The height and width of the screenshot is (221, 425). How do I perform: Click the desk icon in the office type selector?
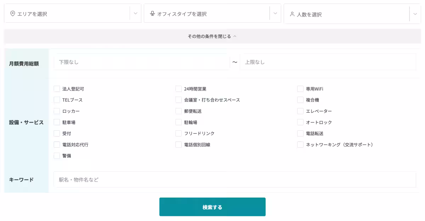point(152,14)
